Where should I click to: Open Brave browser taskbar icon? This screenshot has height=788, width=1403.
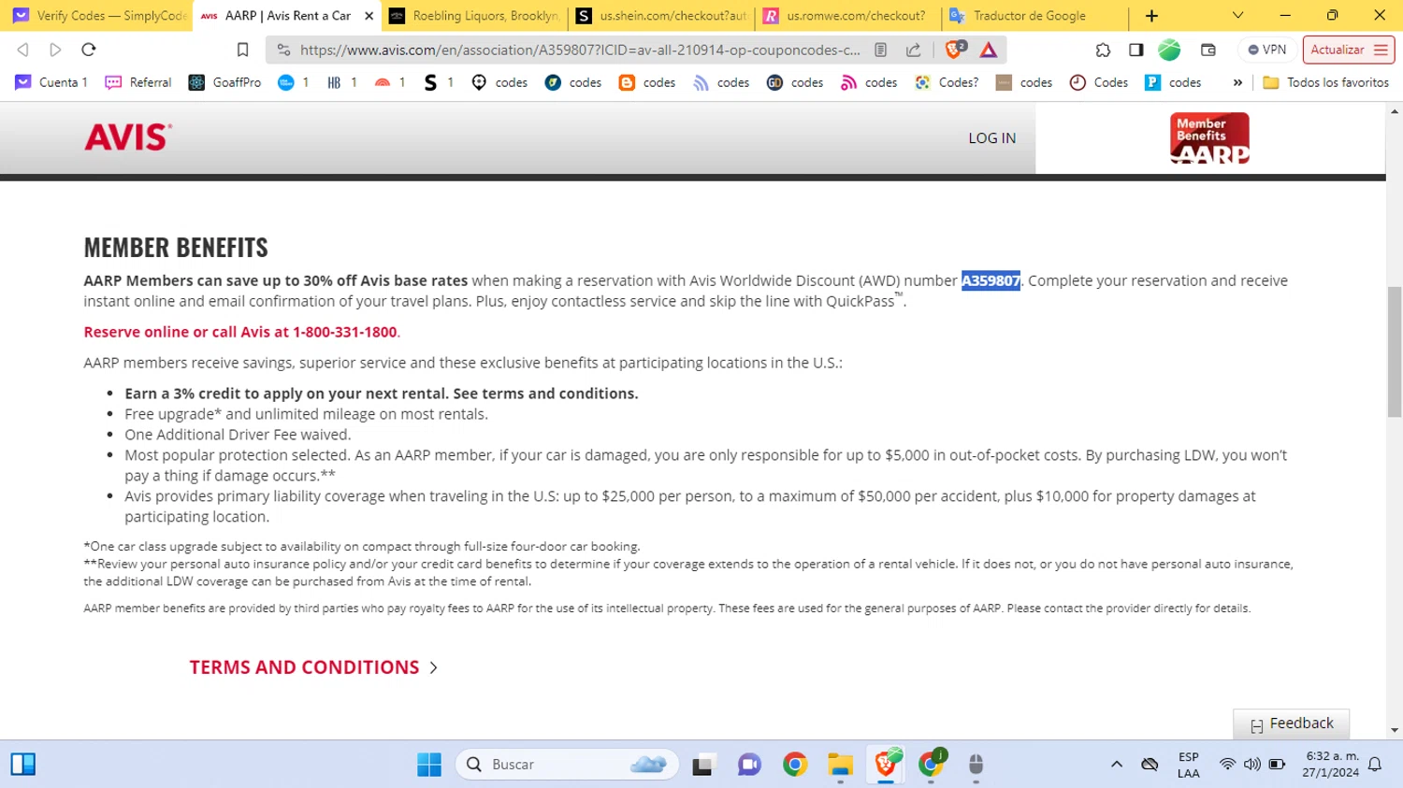point(886,765)
